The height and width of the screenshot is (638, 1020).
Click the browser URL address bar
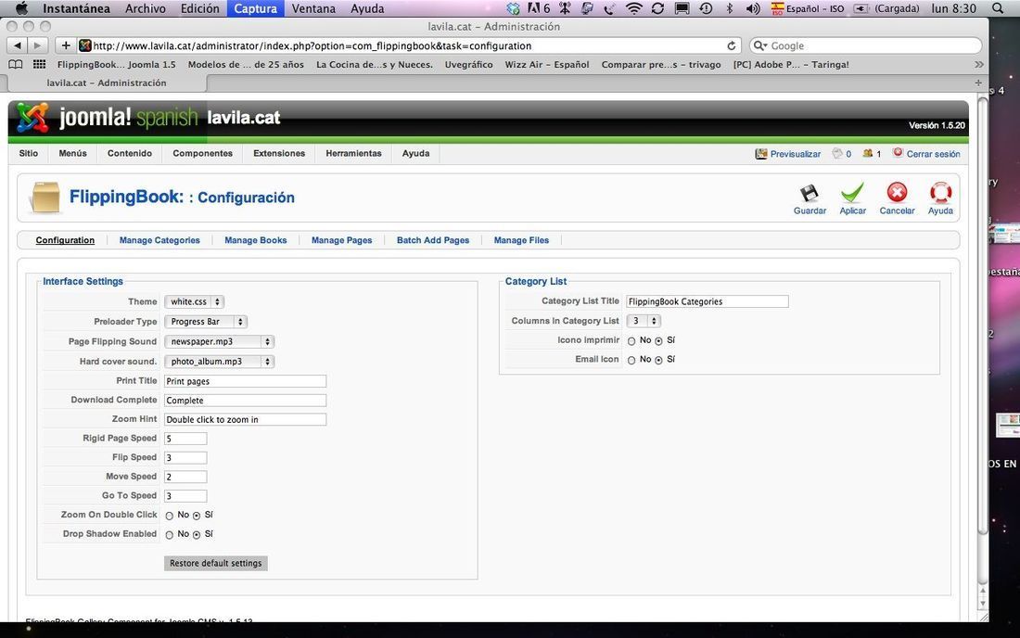point(410,45)
